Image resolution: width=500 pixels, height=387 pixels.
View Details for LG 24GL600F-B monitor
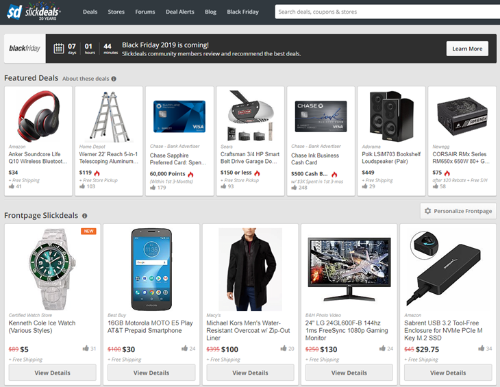[349, 373]
